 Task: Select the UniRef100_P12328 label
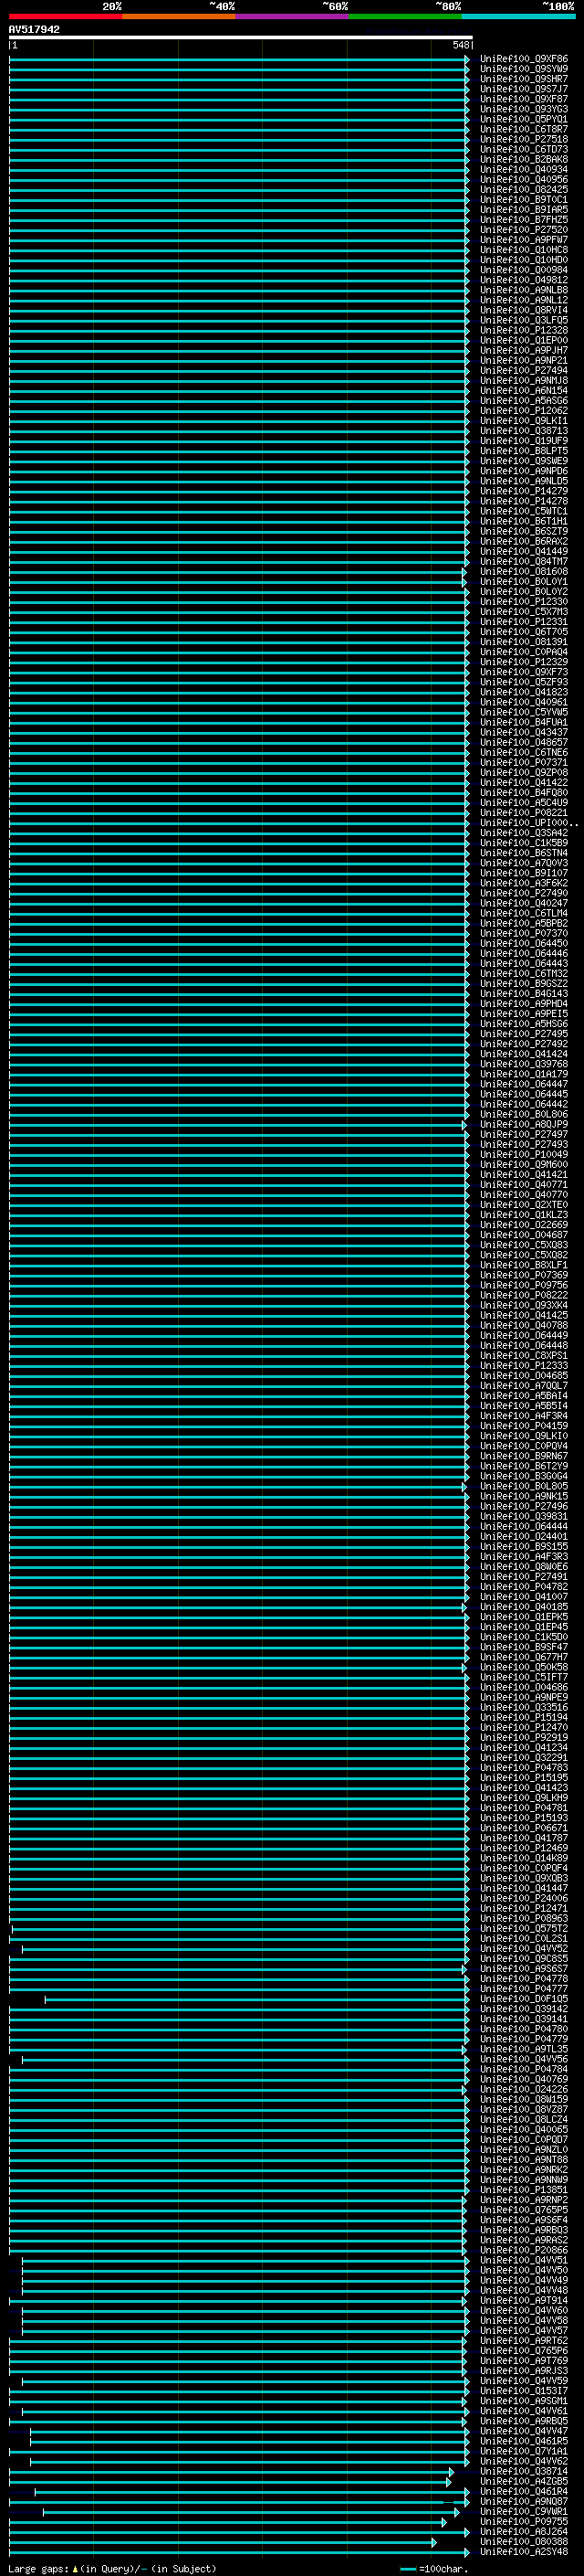click(x=524, y=330)
